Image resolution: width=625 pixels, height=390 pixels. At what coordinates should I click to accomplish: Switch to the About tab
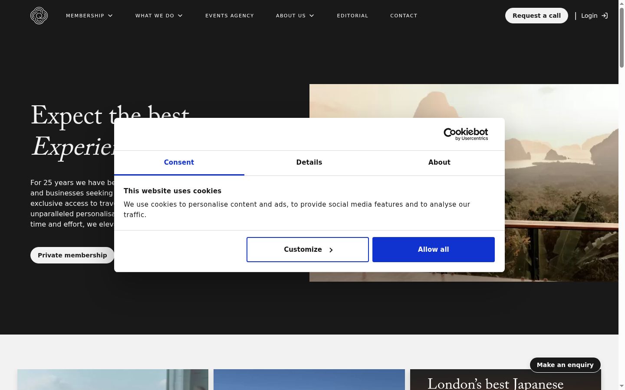tap(439, 162)
